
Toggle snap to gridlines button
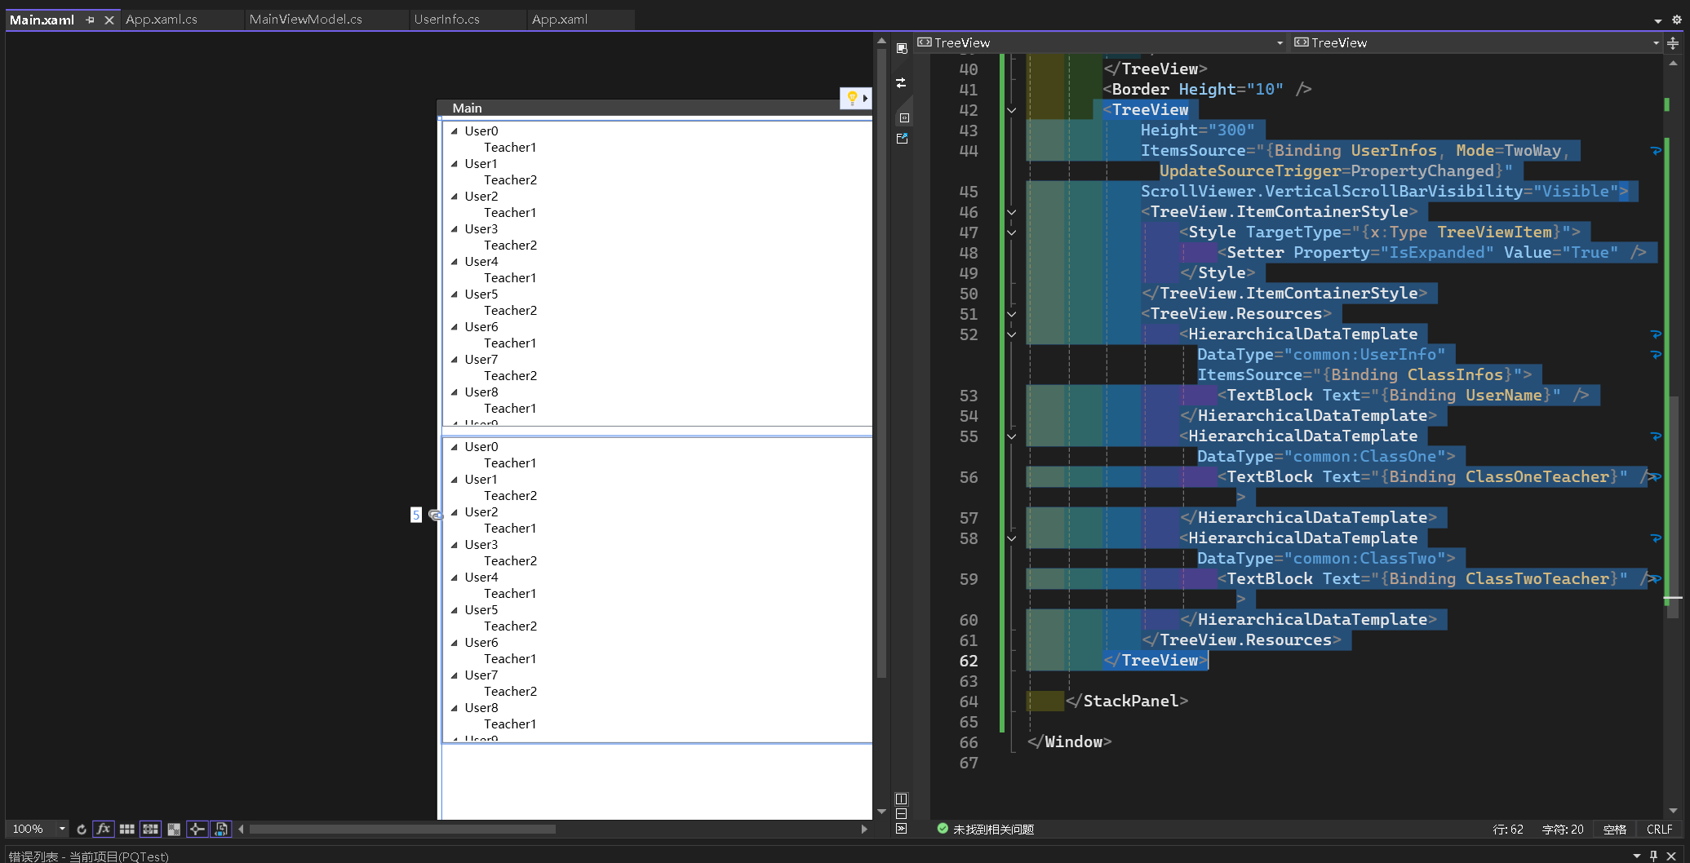click(150, 829)
